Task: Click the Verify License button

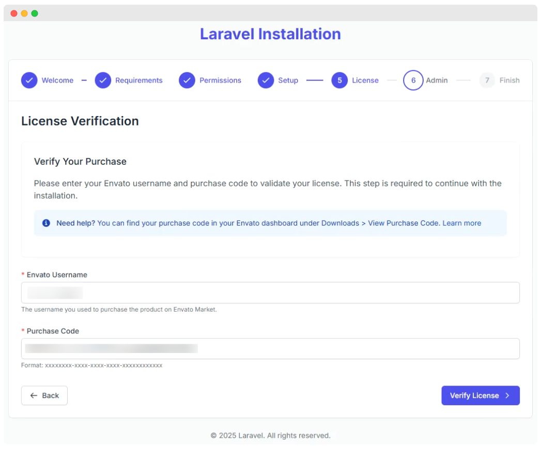Action: (x=480, y=395)
